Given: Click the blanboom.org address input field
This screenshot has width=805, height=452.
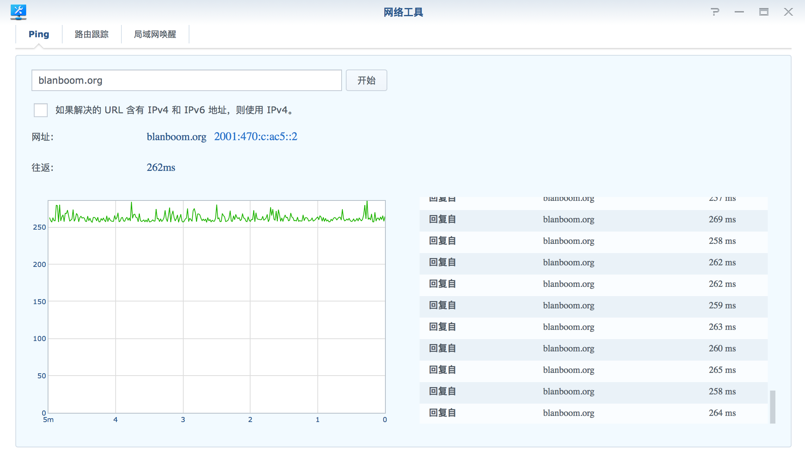Looking at the screenshot, I should 186,80.
